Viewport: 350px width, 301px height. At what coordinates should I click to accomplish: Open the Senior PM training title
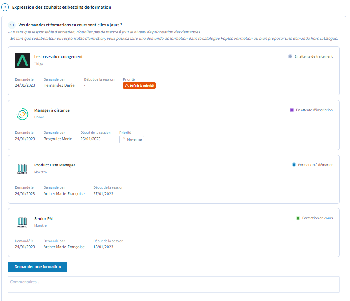coord(44,219)
